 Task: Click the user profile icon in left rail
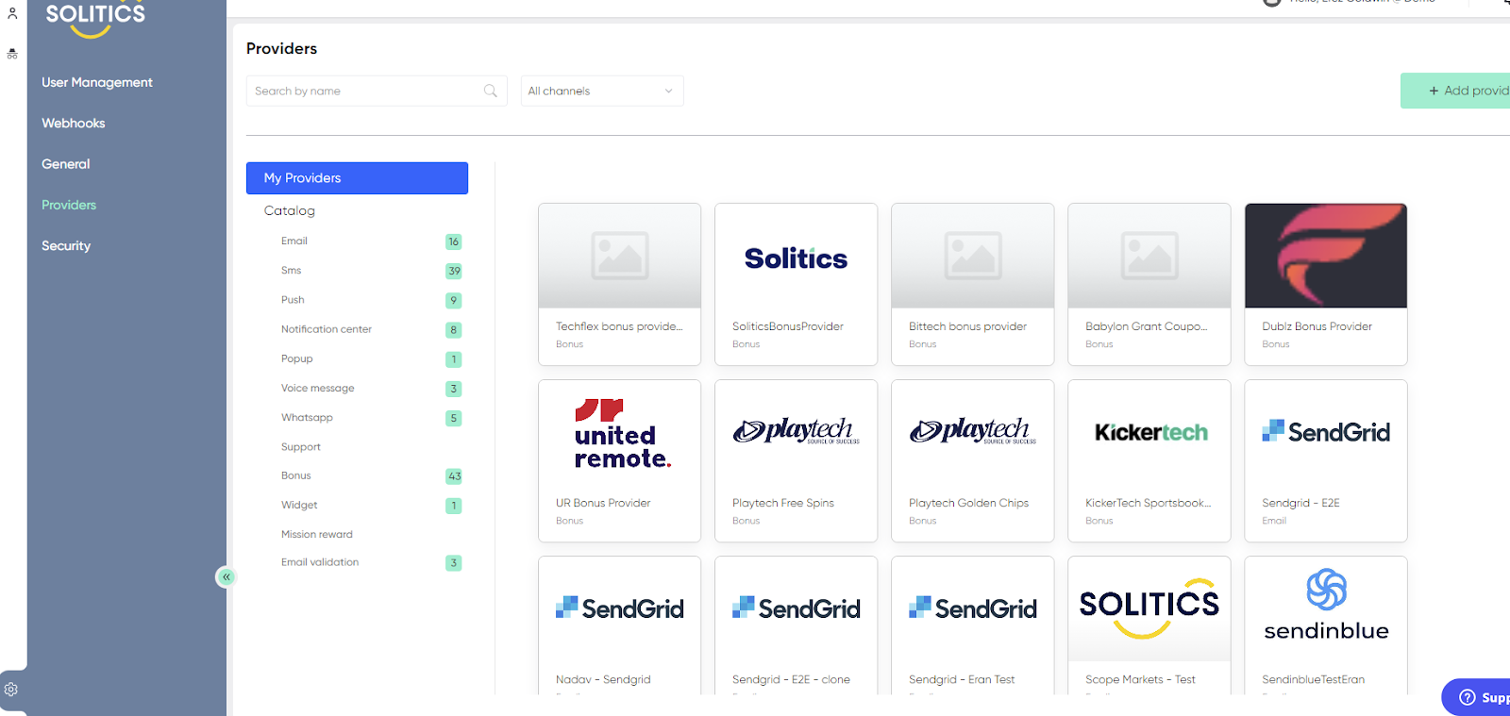click(x=12, y=13)
